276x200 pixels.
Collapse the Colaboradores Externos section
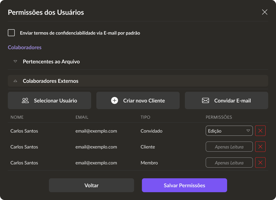(16, 81)
